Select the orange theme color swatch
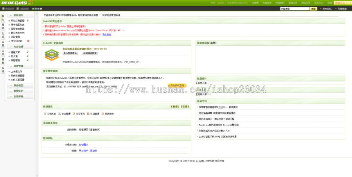Viewport: 352px width, 177px height. 38,9
